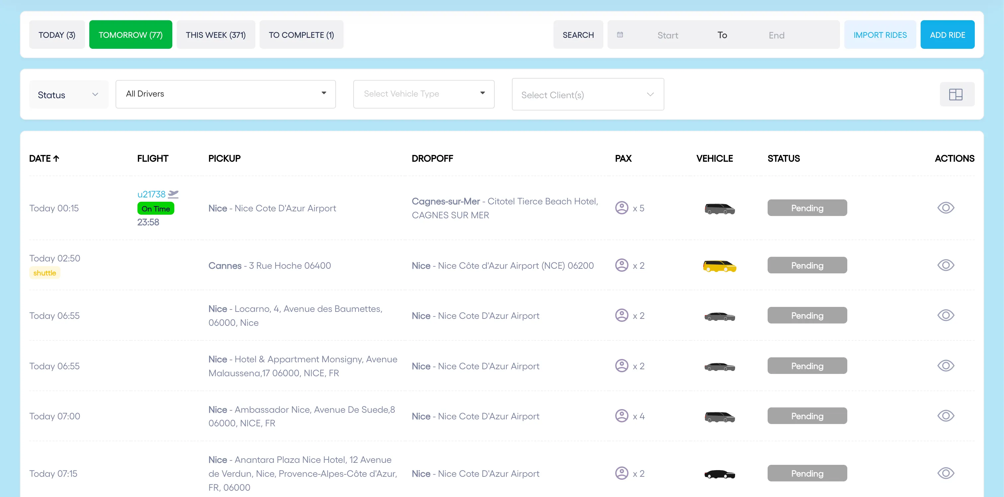Switch to TO COMPLETE (1) tab
The height and width of the screenshot is (497, 1004).
click(x=301, y=35)
